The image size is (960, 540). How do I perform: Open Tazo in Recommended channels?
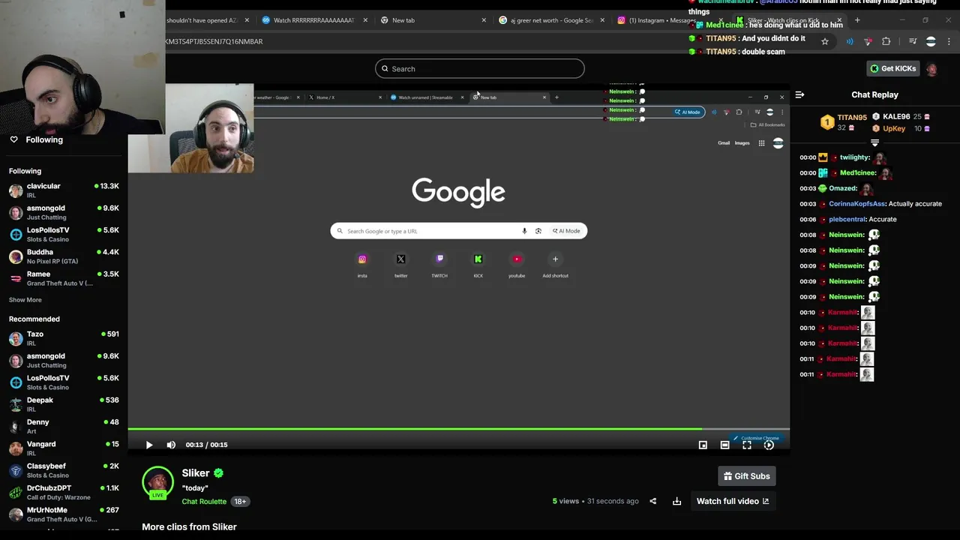(64, 338)
